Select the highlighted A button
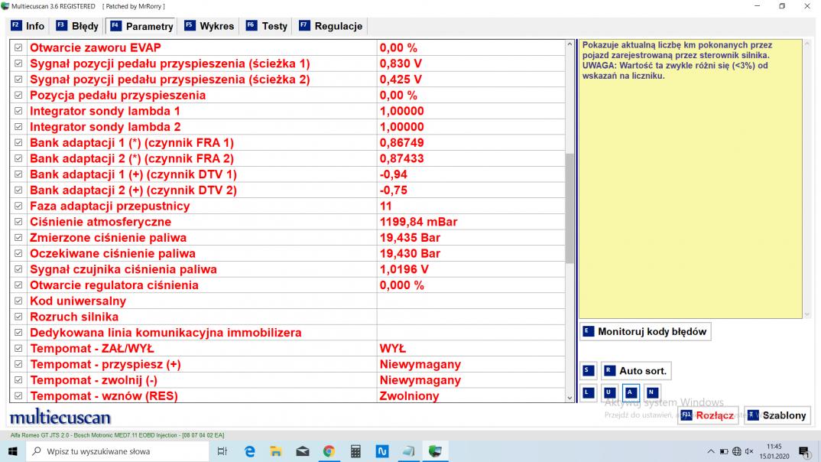This screenshot has width=821, height=462. [x=631, y=393]
